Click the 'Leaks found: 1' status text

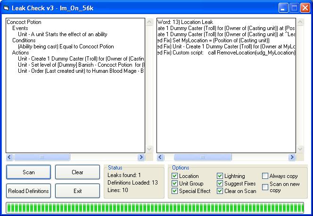124,175
